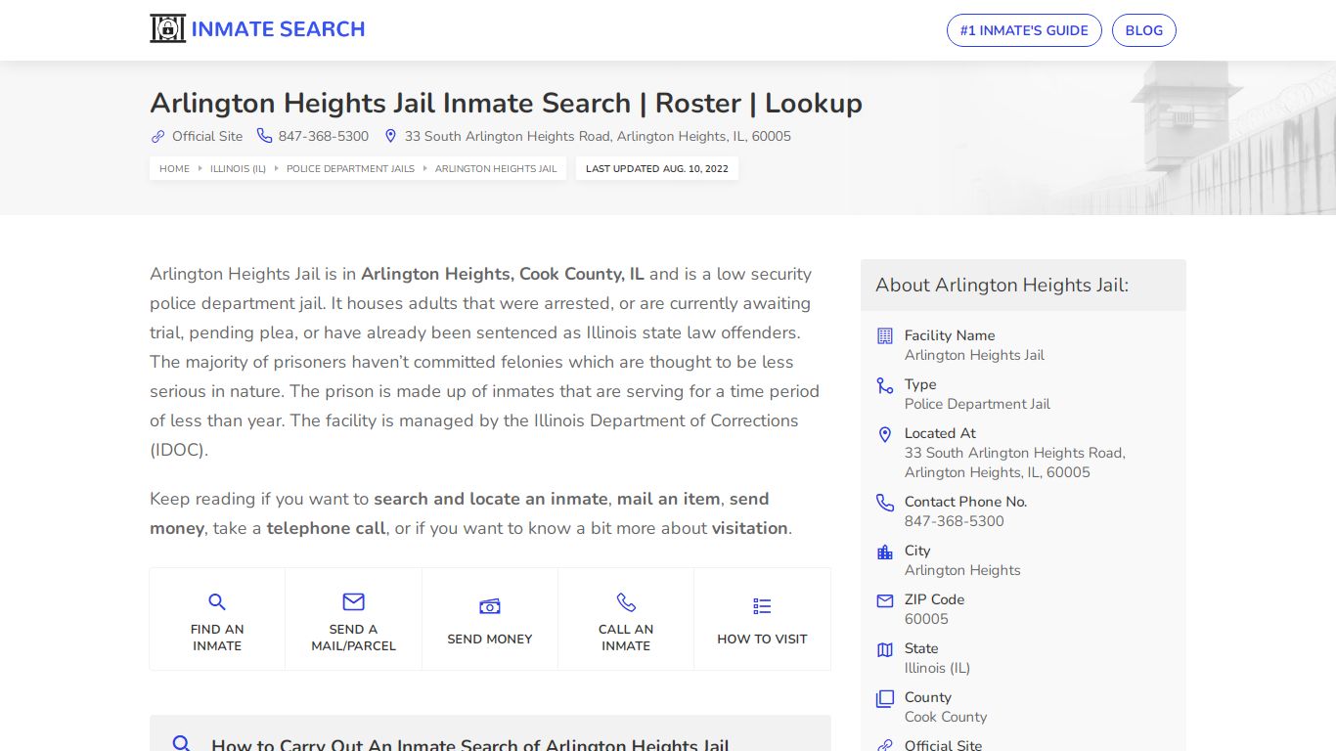Click the location pin icon beside Located At
The width and height of the screenshot is (1336, 751).
click(885, 434)
